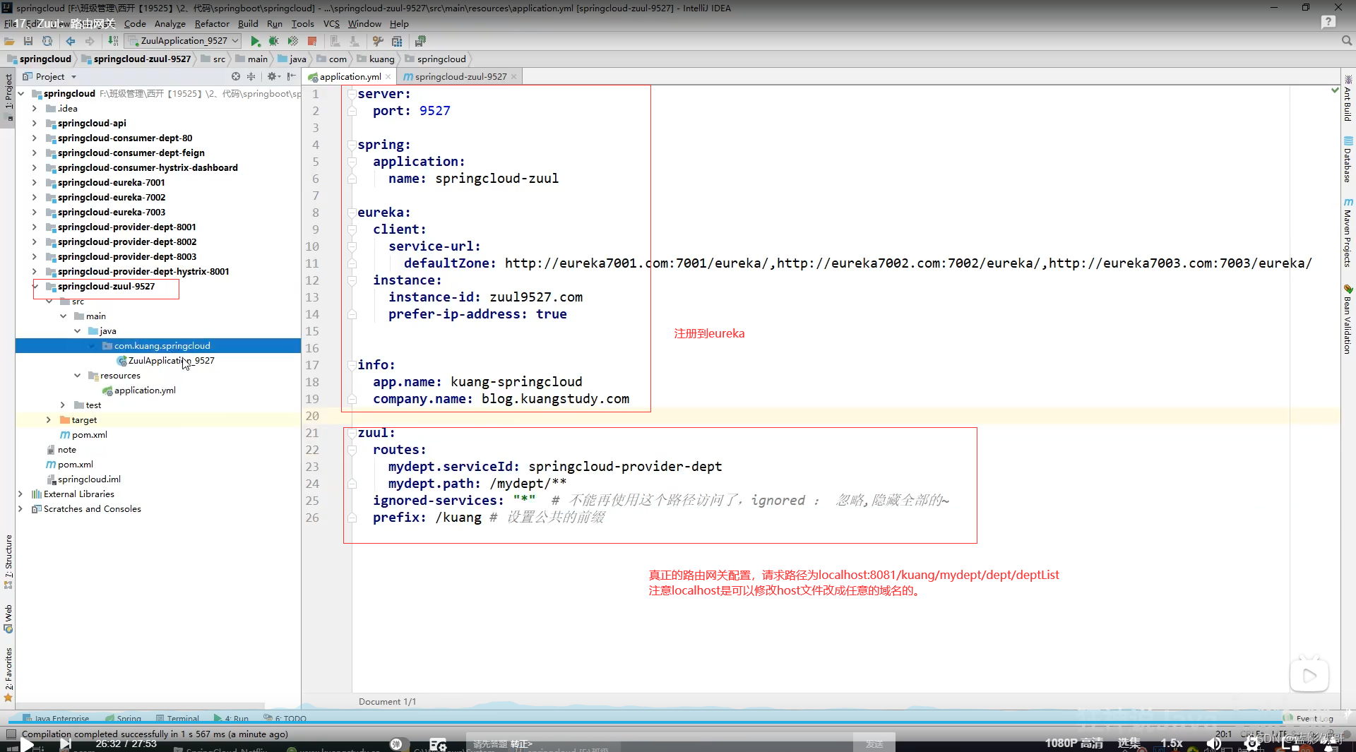Select application.yml in project tree
The image size is (1356, 752).
pos(139,390)
